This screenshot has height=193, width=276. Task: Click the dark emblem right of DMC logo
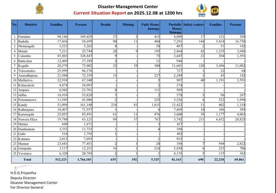[214, 10]
